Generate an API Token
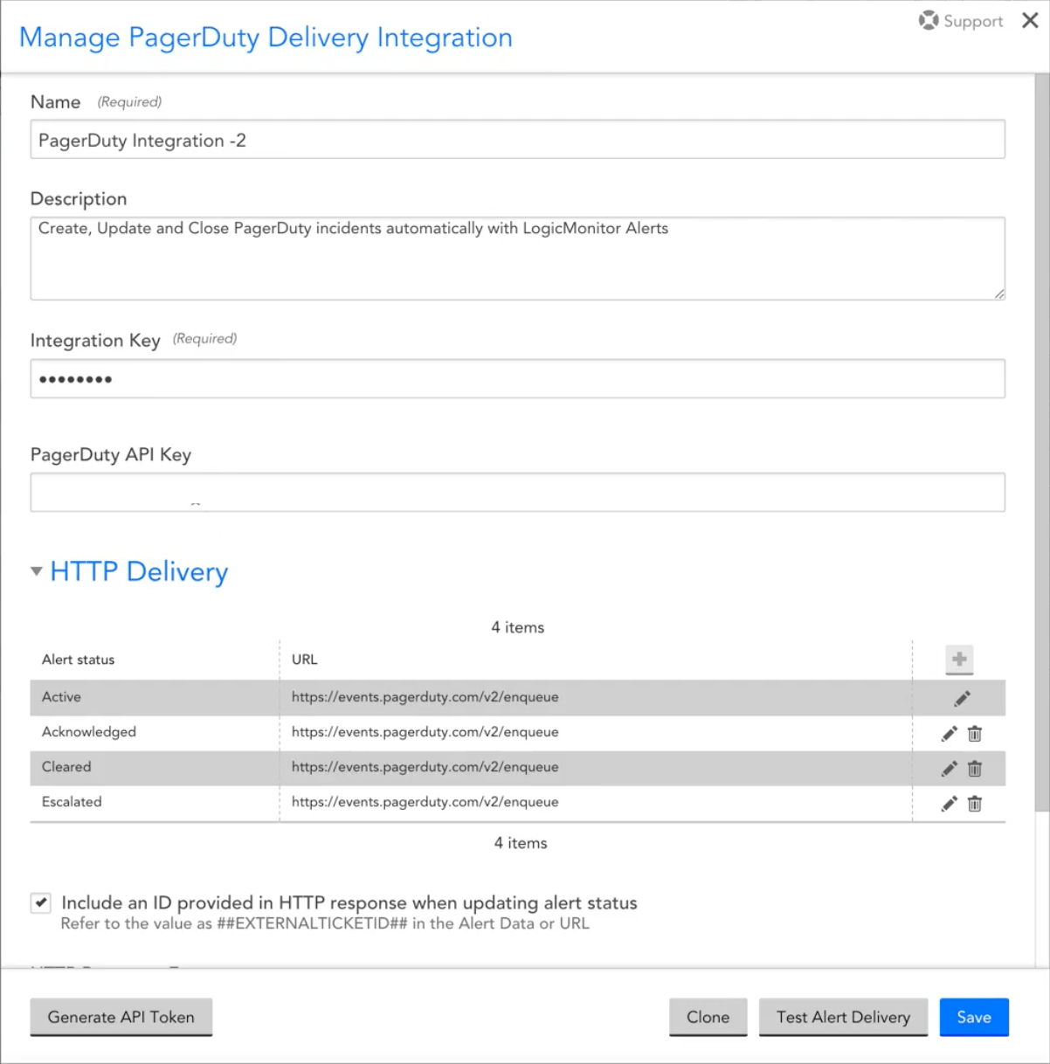 click(x=121, y=1017)
